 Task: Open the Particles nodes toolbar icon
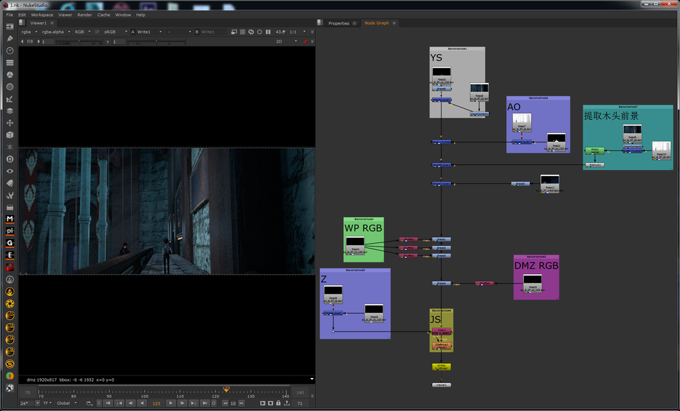click(10, 147)
